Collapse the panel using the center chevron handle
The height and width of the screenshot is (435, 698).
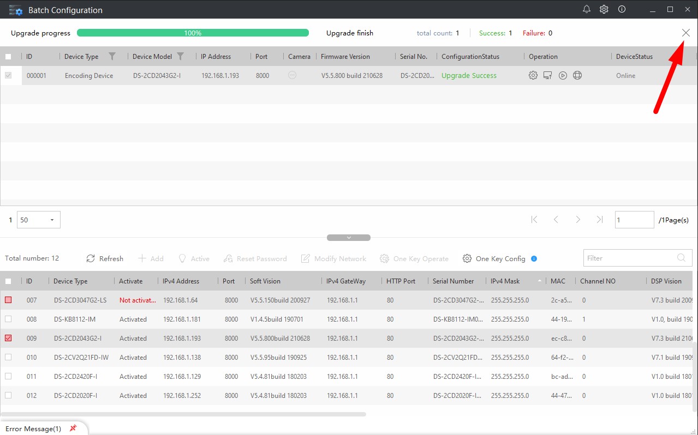click(349, 238)
